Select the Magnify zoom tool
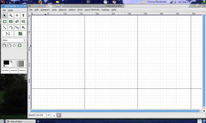The image size is (206, 123). click(x=11, y=16)
